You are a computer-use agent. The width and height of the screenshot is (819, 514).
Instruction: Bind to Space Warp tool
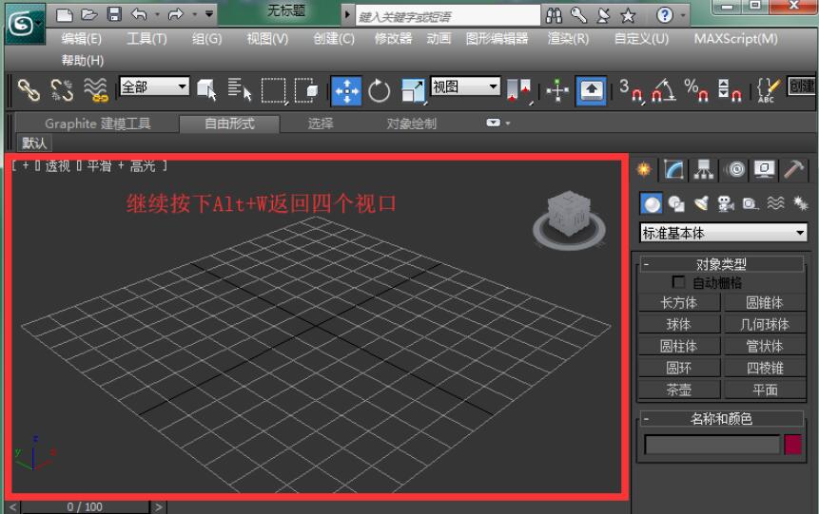point(96,90)
